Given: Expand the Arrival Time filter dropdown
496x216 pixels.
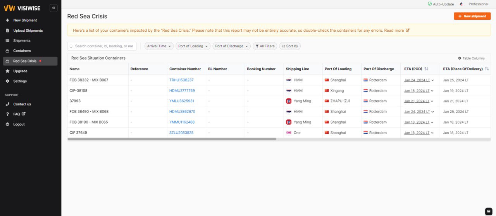Looking at the screenshot, I should click(x=159, y=46).
